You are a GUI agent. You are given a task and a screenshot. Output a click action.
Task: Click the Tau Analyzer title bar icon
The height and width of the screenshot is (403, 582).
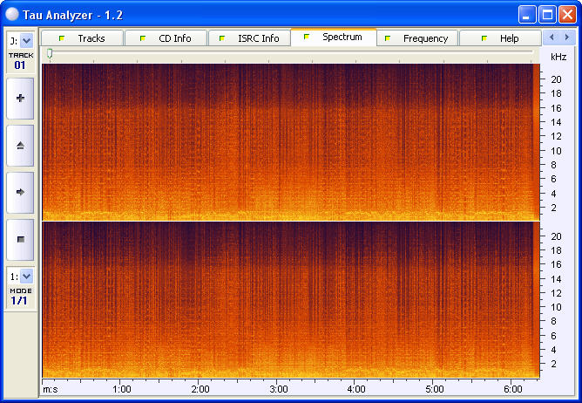tap(12, 15)
